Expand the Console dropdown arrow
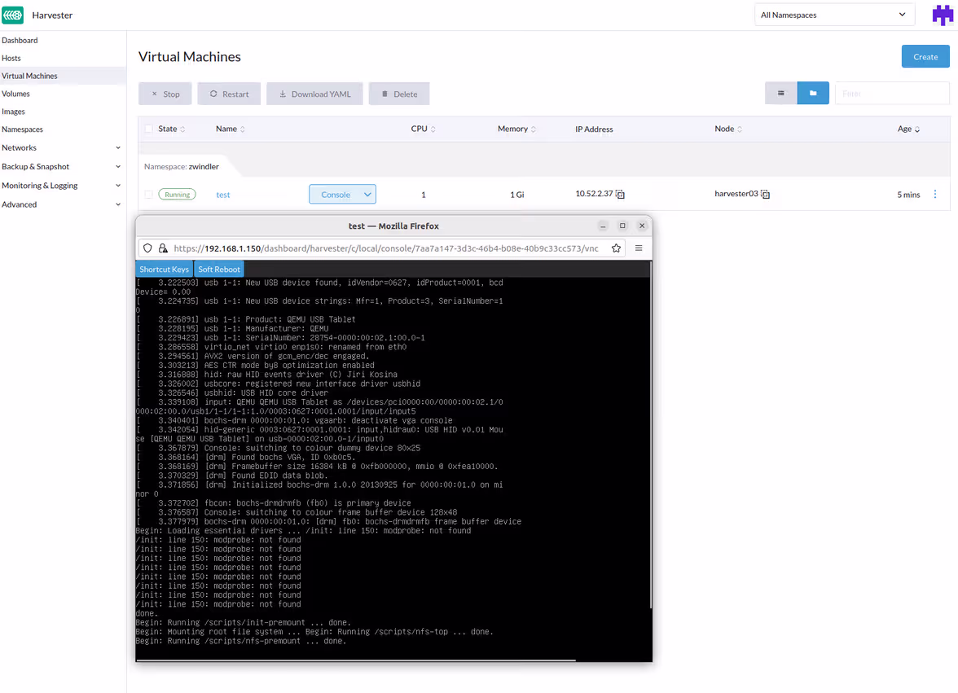 [x=367, y=195]
